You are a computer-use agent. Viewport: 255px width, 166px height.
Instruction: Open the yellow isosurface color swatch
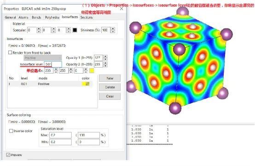click(x=92, y=70)
